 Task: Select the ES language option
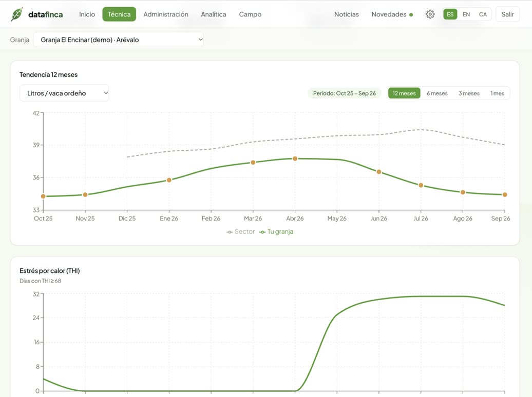[x=450, y=14]
